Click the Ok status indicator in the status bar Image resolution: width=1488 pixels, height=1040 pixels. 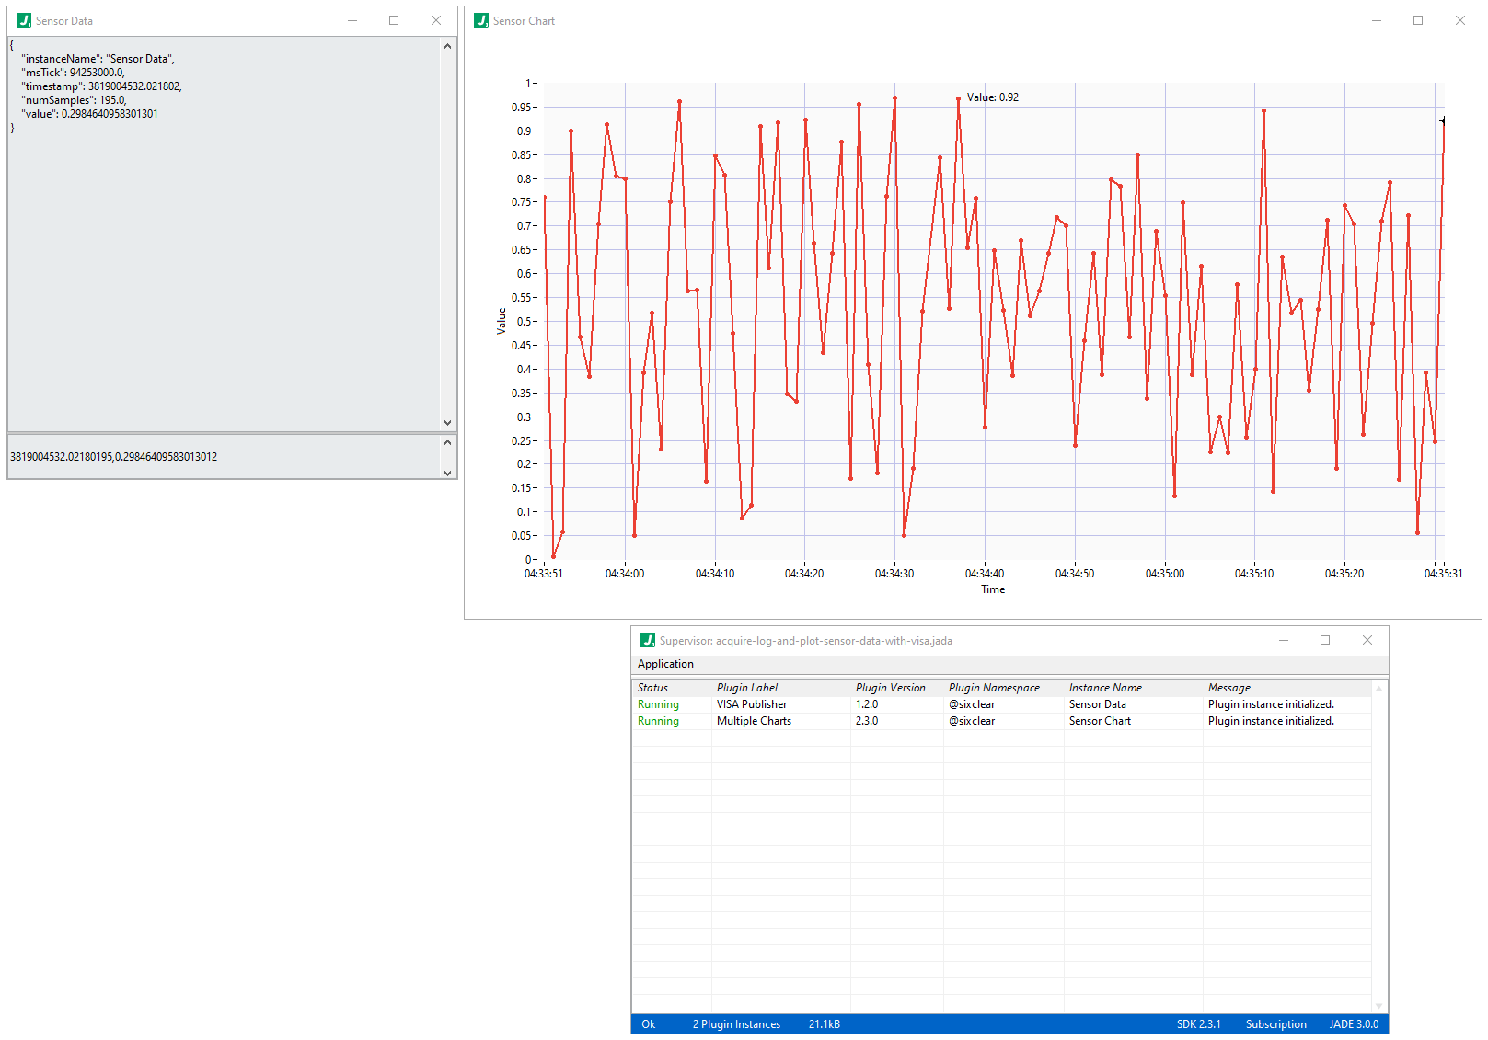[x=648, y=1023]
